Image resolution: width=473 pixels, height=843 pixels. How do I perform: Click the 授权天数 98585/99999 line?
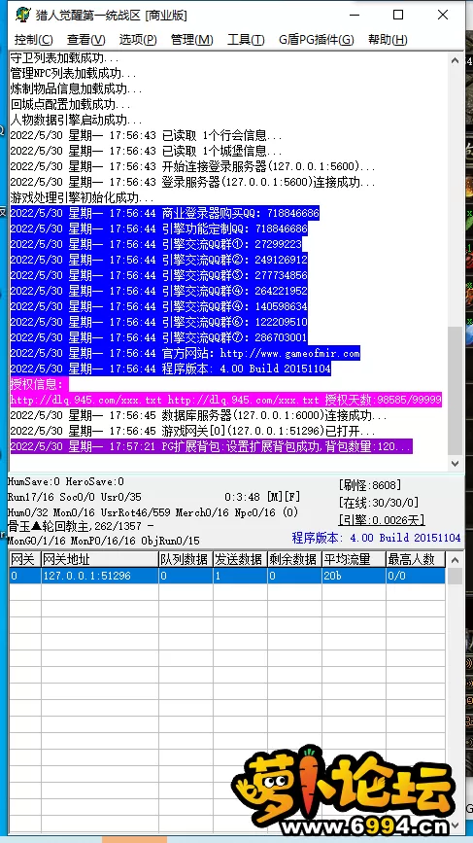(226, 400)
